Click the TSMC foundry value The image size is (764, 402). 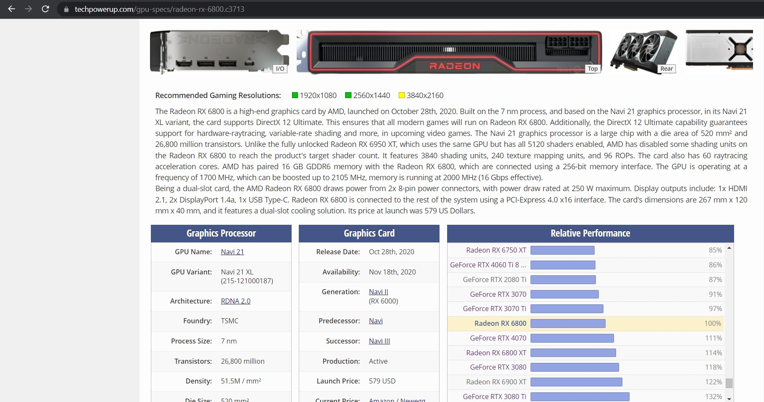tap(230, 321)
